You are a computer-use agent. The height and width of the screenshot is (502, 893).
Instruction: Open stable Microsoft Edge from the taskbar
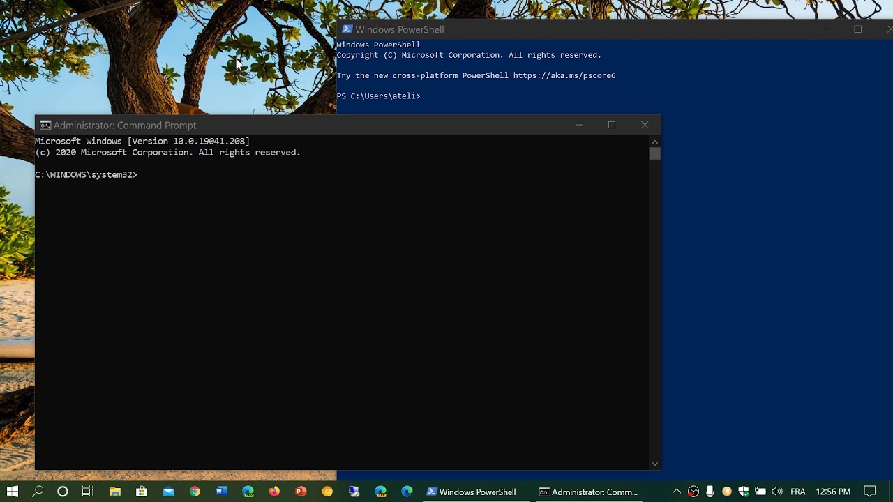(407, 492)
